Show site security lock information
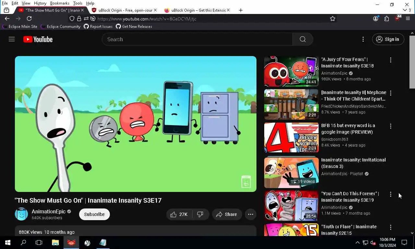This screenshot has width=415, height=249. 79,19
